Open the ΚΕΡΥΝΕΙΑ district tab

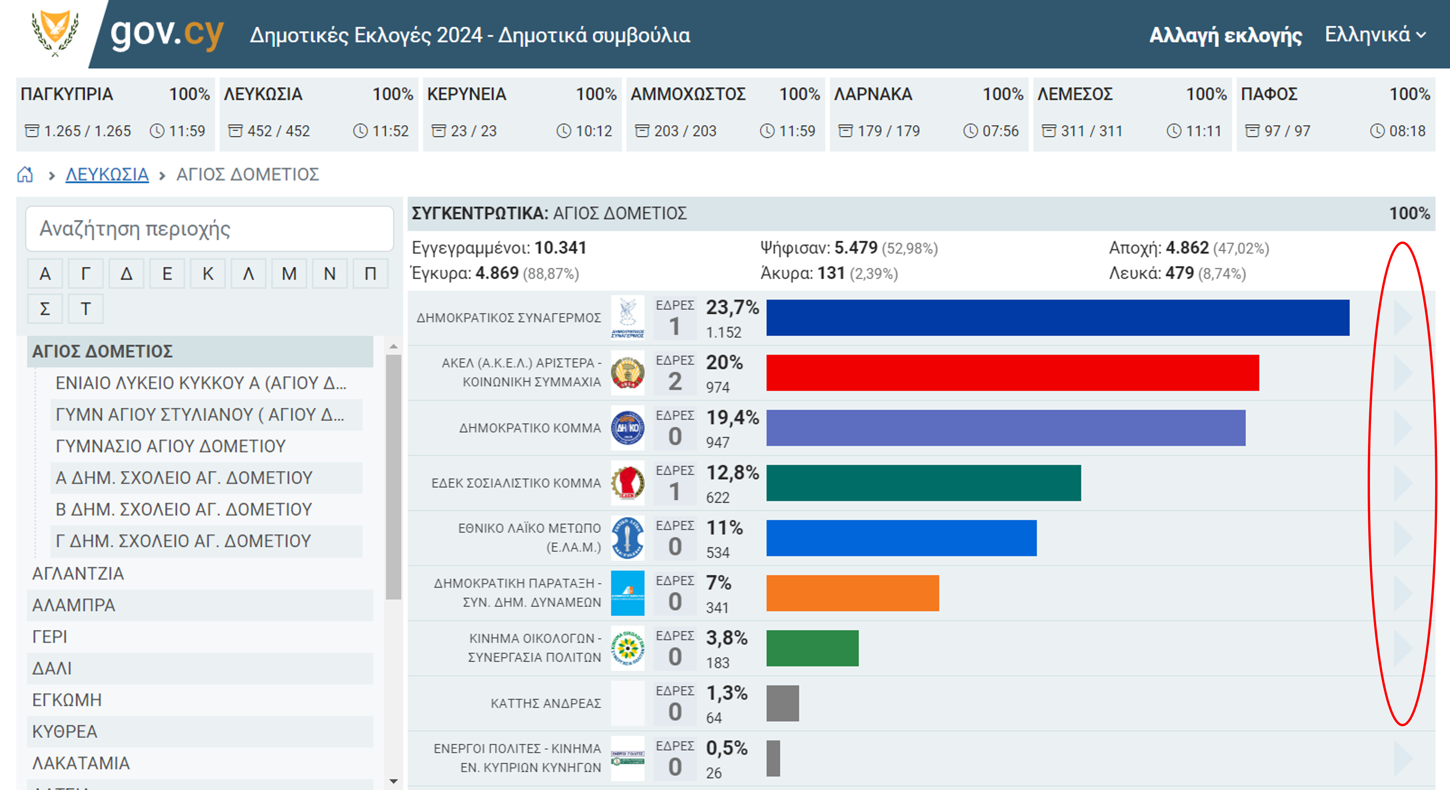point(522,114)
